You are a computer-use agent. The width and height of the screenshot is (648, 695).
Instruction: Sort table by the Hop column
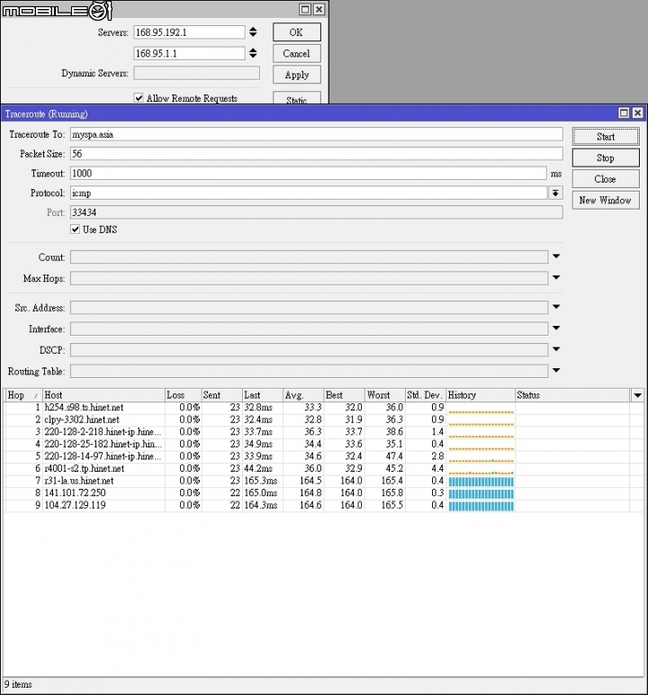[23, 395]
